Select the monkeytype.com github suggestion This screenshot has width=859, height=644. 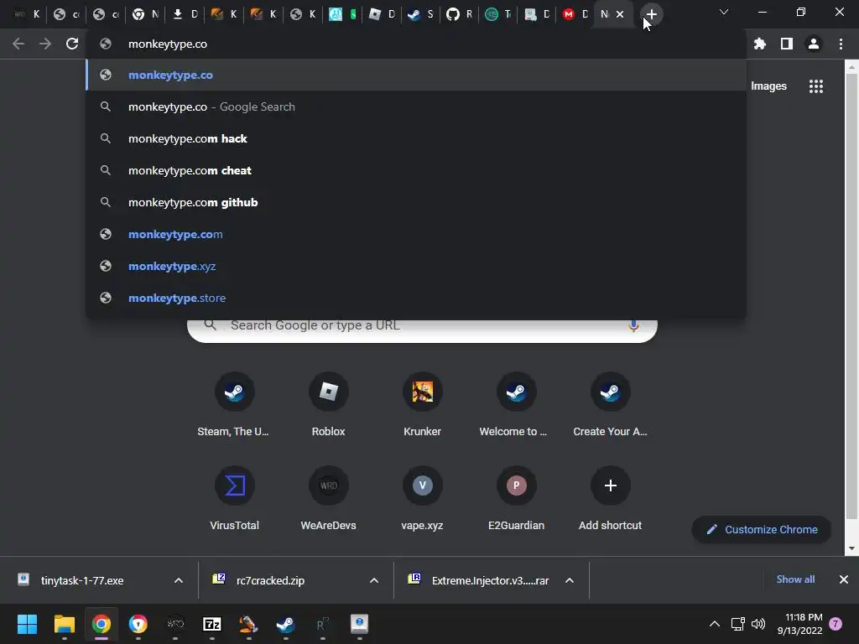[416, 202]
